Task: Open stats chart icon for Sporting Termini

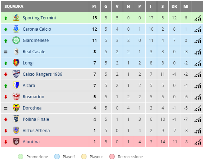Action: 198,18
